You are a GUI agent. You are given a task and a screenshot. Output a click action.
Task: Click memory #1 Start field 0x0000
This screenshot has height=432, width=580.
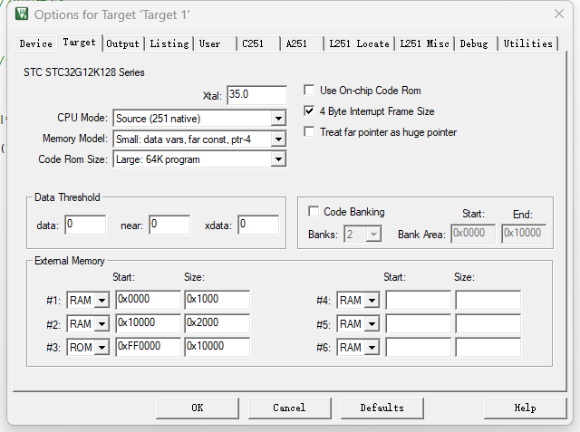(x=148, y=300)
